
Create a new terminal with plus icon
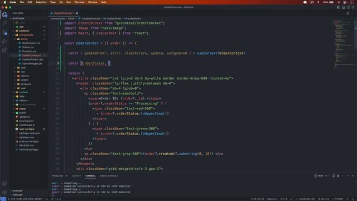[x=326, y=176]
